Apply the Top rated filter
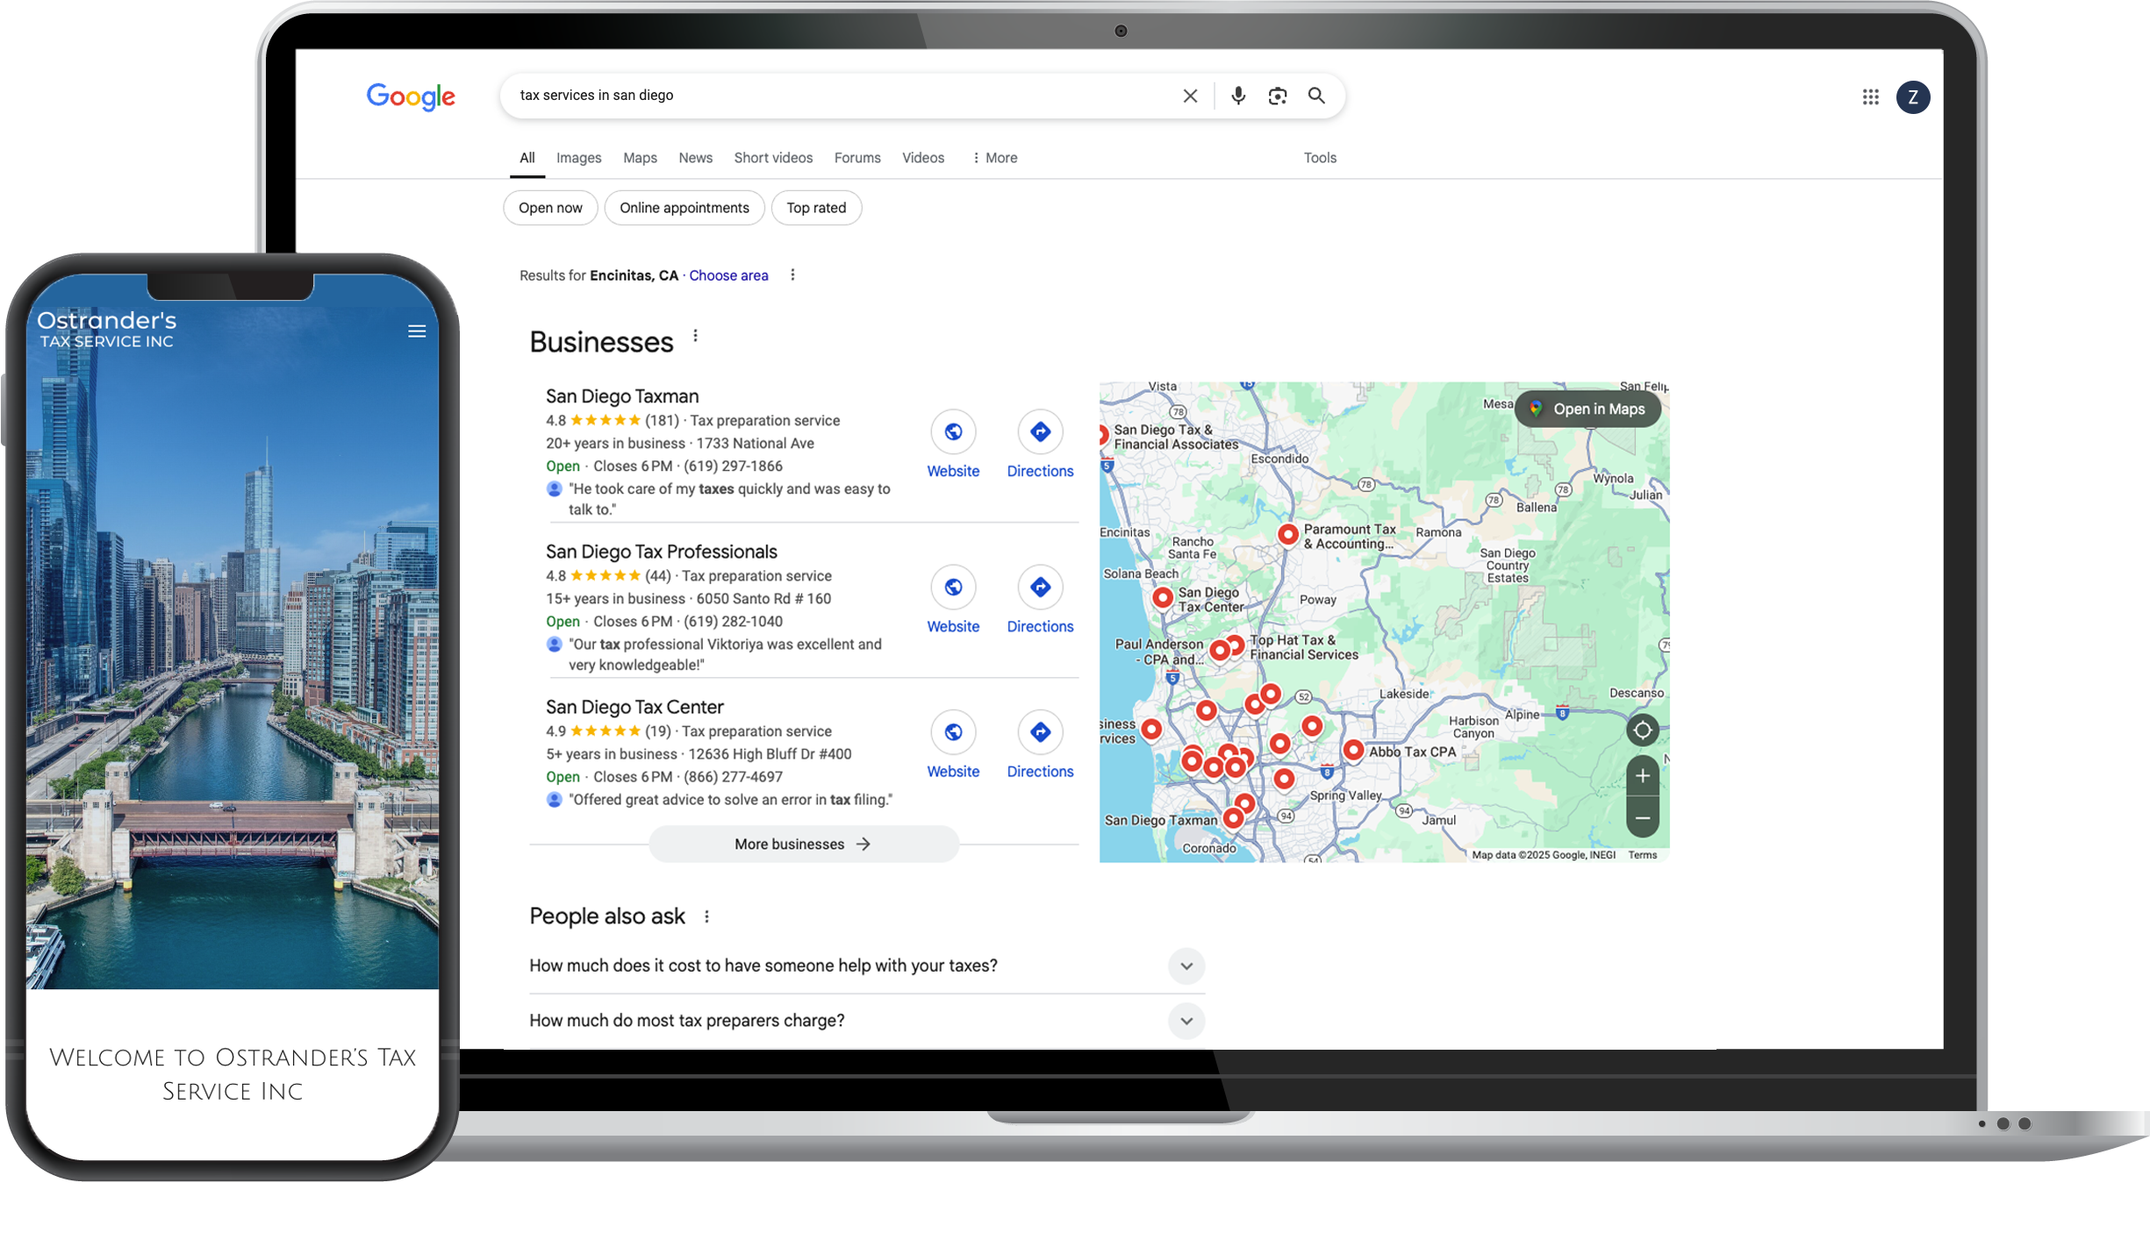This screenshot has width=2150, height=1240. click(x=816, y=208)
